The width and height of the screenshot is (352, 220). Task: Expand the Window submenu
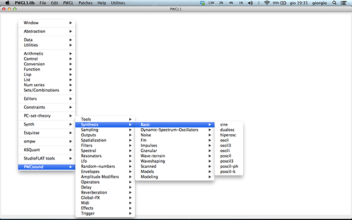pyautogui.click(x=47, y=23)
